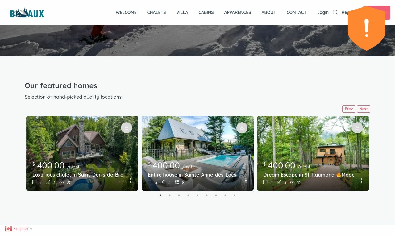Open three-dot menu on Entire house card

(x=246, y=181)
